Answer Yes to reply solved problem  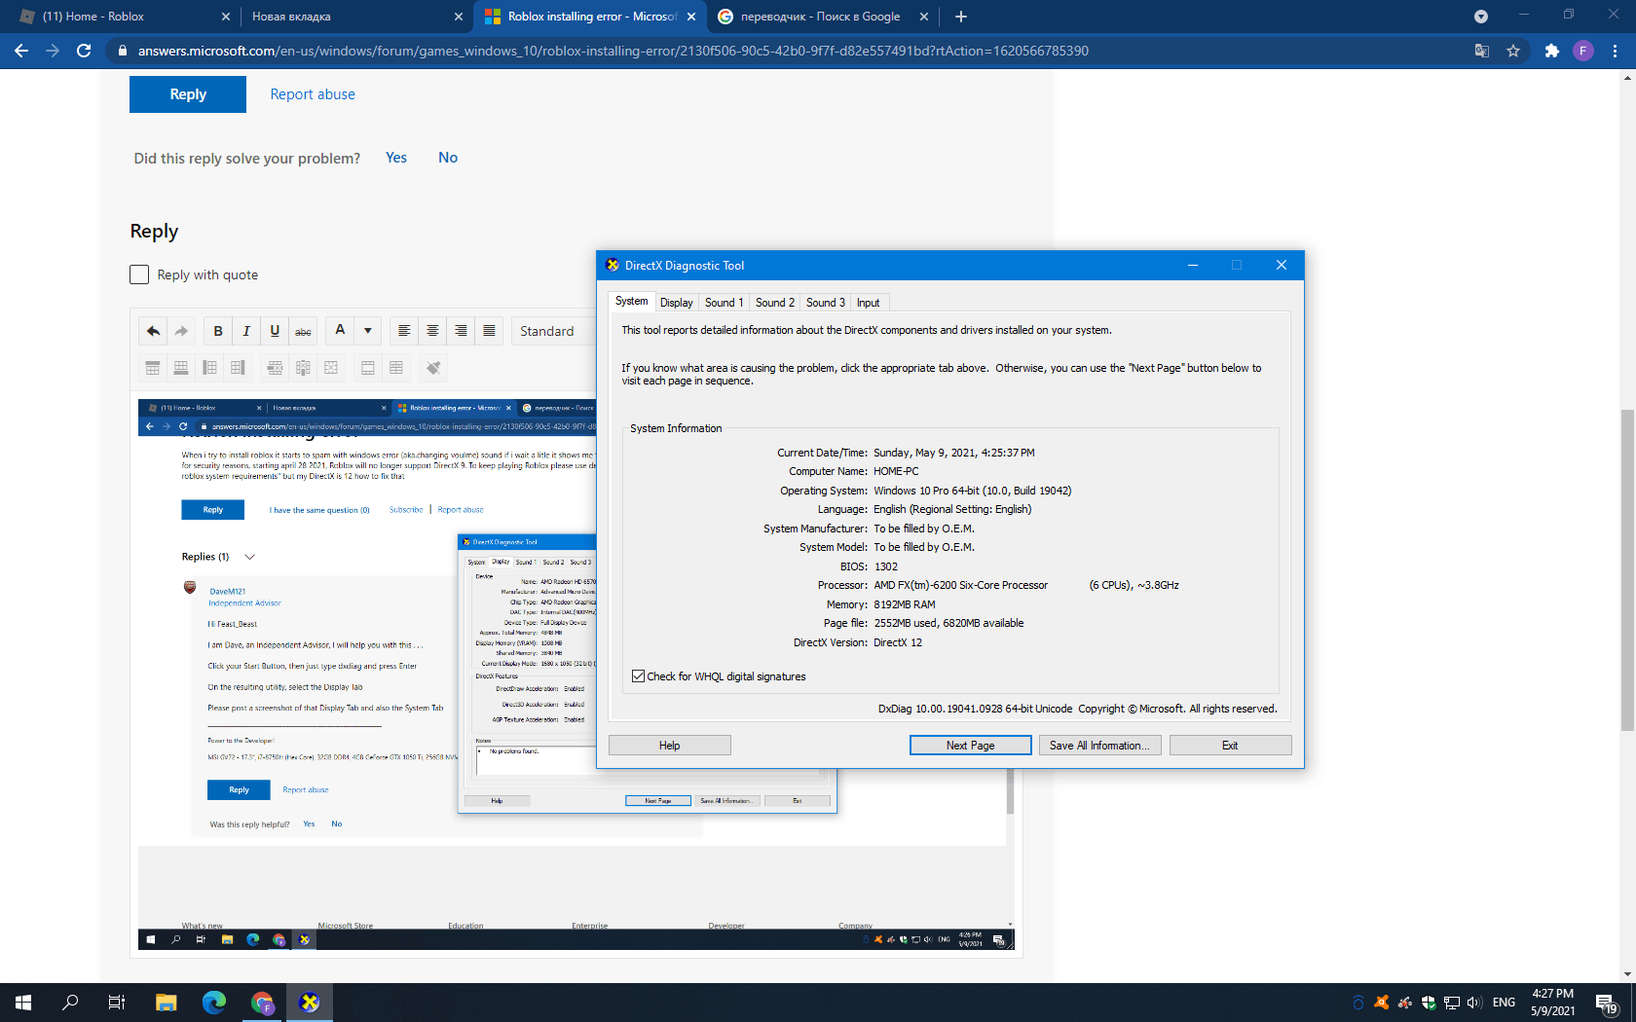tap(396, 158)
